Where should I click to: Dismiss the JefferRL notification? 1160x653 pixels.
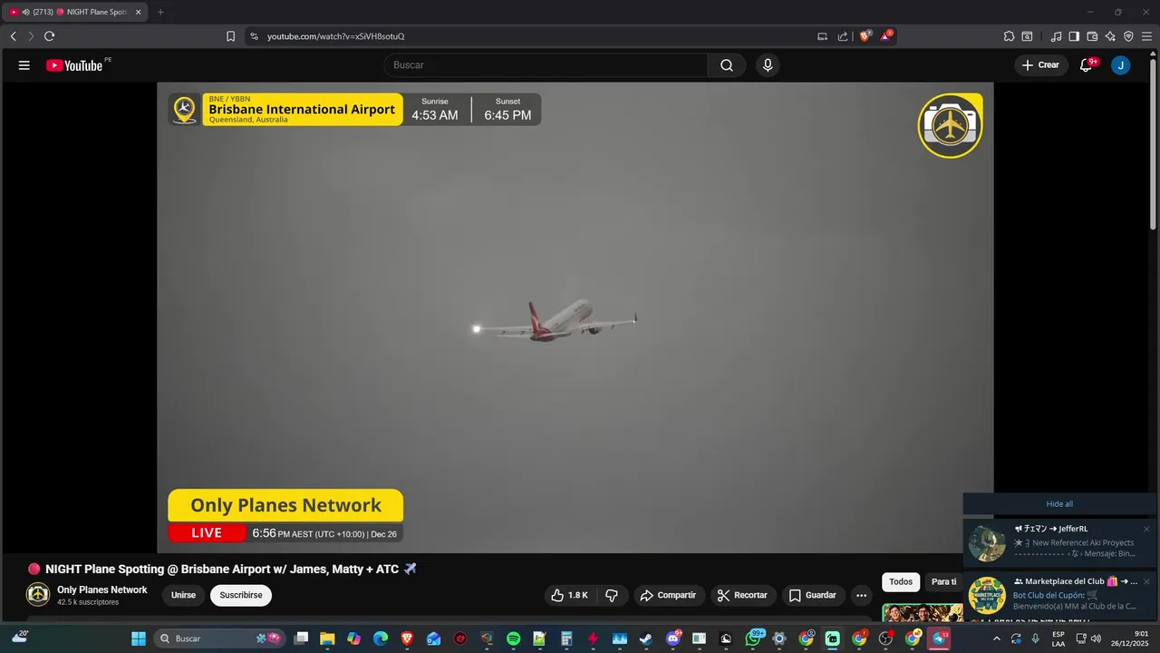pos(1146,529)
